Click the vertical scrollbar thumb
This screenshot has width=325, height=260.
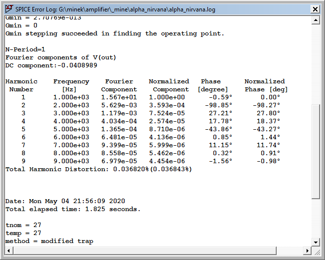[x=316, y=152]
